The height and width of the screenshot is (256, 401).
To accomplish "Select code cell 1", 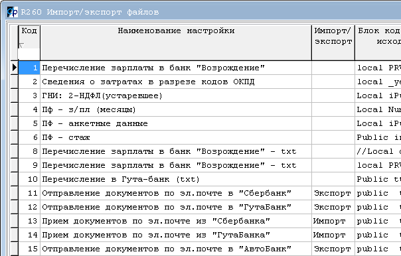I will (x=29, y=68).
